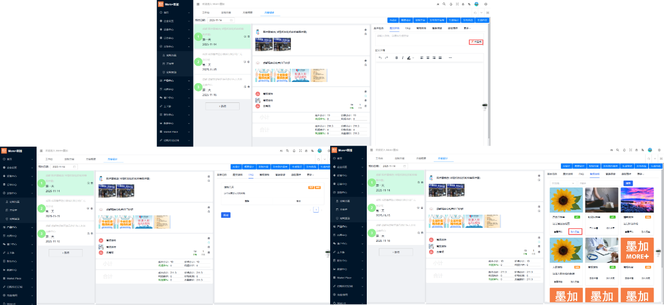Click the blue 搜索 button above thumbnails
The image size is (664, 305).
(628, 183)
